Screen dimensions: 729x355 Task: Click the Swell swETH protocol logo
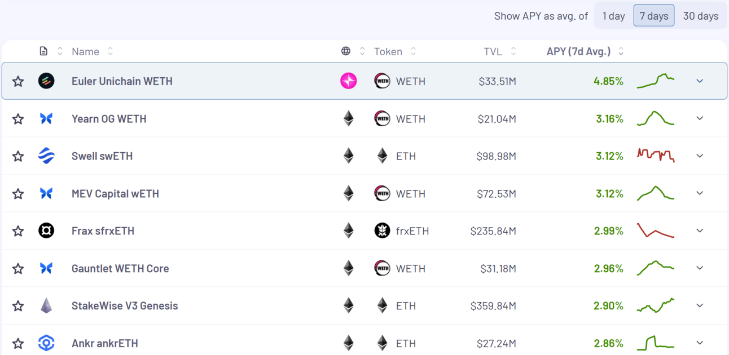[x=46, y=156]
